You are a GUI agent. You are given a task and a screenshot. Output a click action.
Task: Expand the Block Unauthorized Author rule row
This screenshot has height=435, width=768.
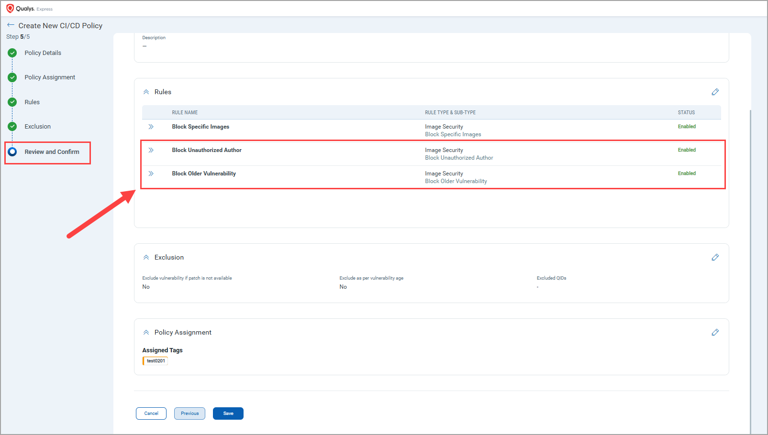click(151, 150)
